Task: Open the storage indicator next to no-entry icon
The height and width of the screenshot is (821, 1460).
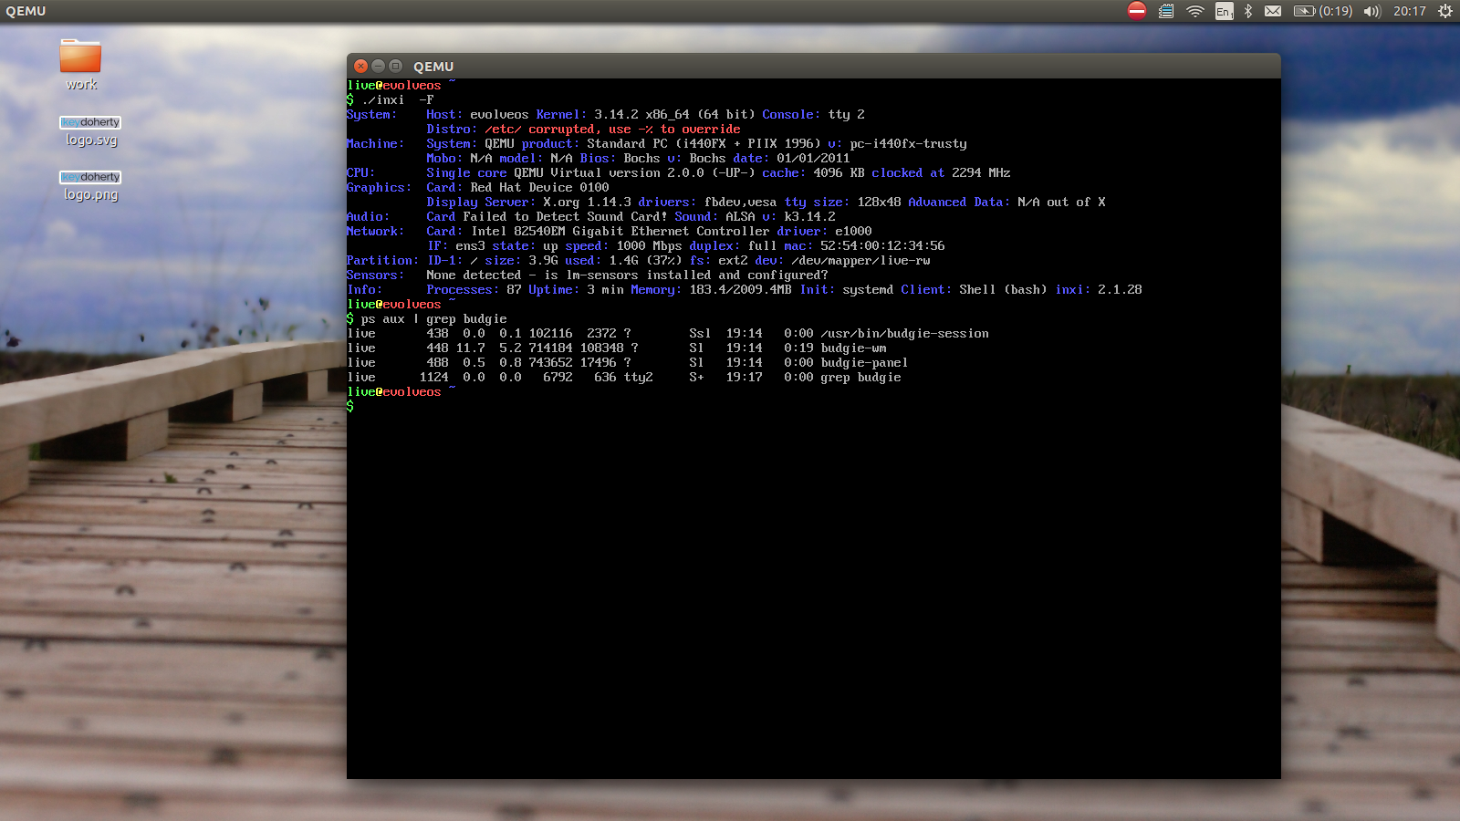Action: point(1165,11)
